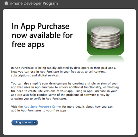138x137 pixels.
Task: Click the heading words "free apps"
Action: [x=28, y=45]
